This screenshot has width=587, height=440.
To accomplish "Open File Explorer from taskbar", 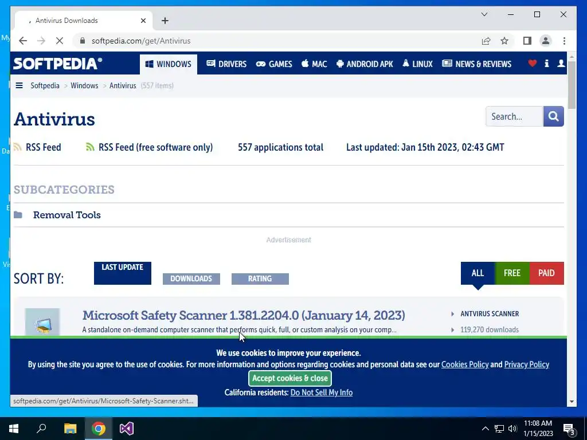I will (x=70, y=429).
